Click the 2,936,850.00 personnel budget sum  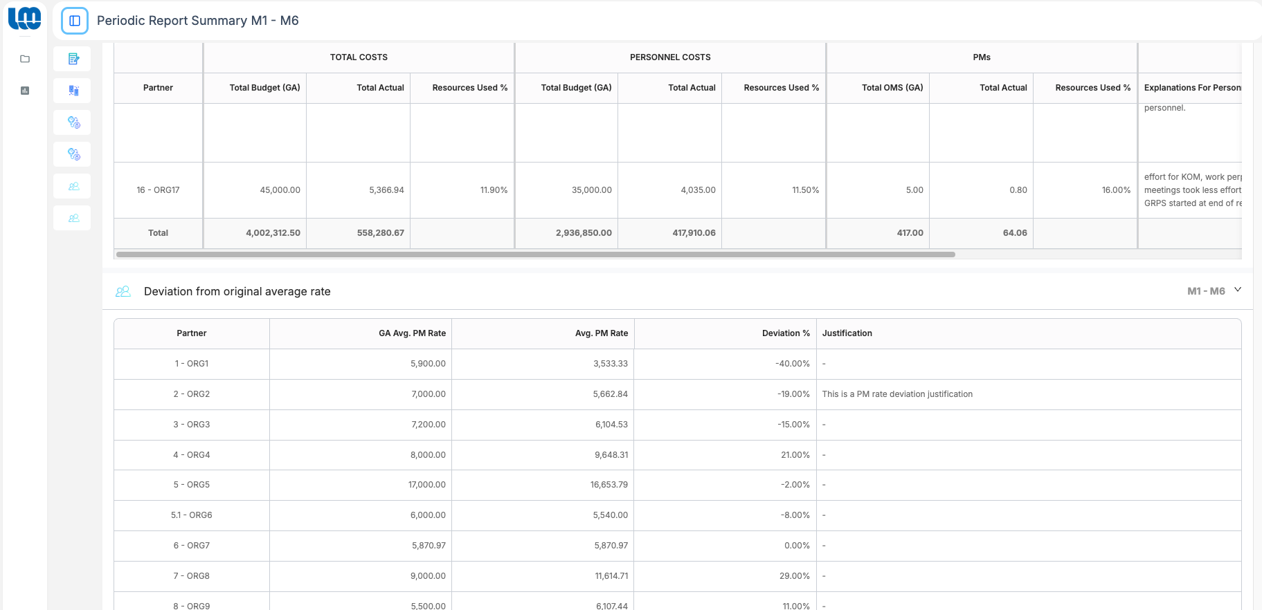pyautogui.click(x=566, y=233)
